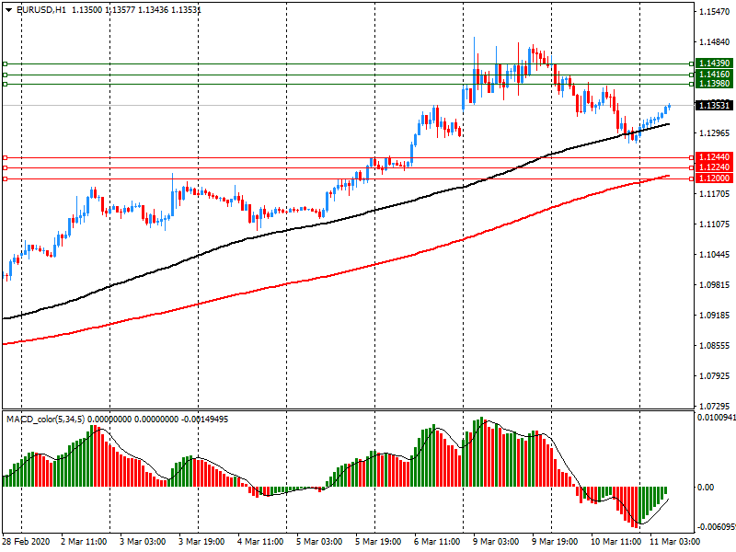
Task: Select left handle of 1.12240 red line
Action: [6, 167]
